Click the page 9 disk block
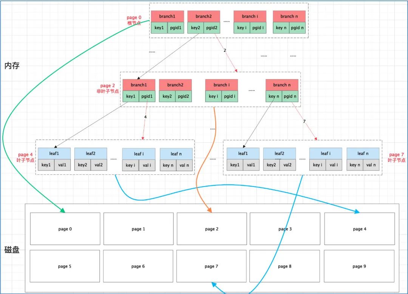 click(359, 266)
